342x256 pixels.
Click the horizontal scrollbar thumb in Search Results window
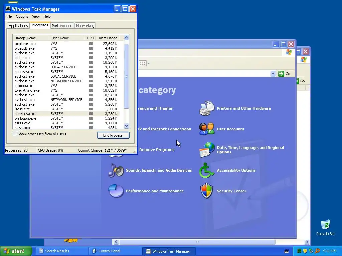197,242
